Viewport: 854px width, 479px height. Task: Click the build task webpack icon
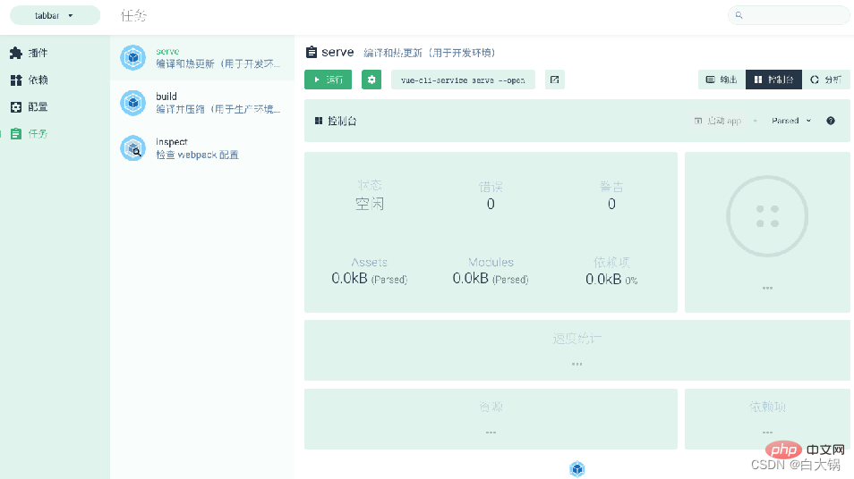[x=132, y=103]
